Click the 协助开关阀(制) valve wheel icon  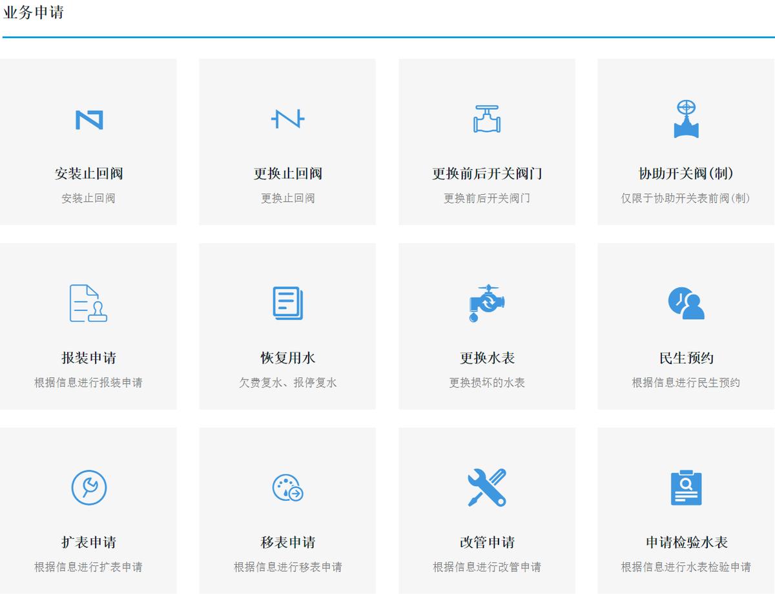(686, 119)
